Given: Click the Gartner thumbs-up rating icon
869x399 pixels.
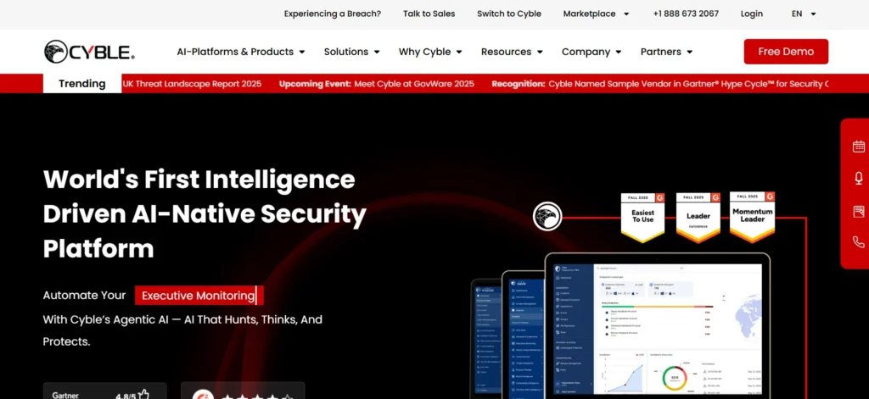Looking at the screenshot, I should [144, 395].
